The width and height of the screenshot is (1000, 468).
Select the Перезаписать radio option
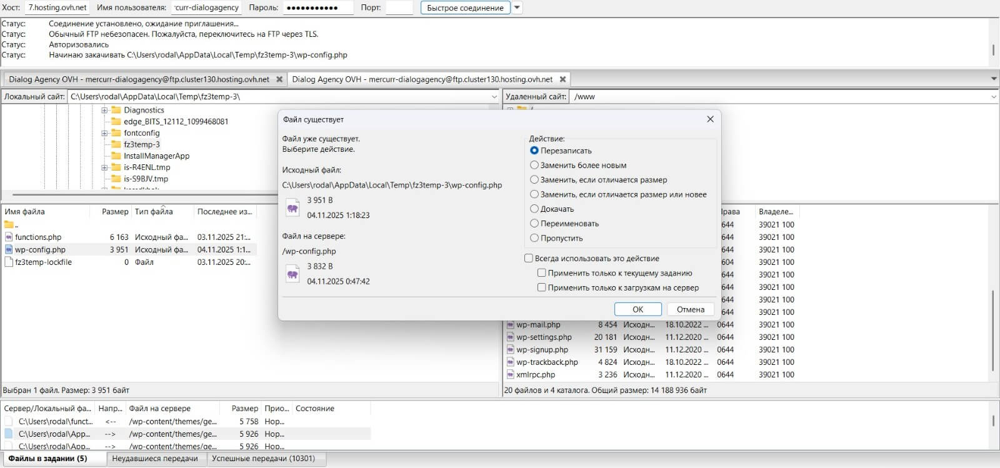coord(534,151)
